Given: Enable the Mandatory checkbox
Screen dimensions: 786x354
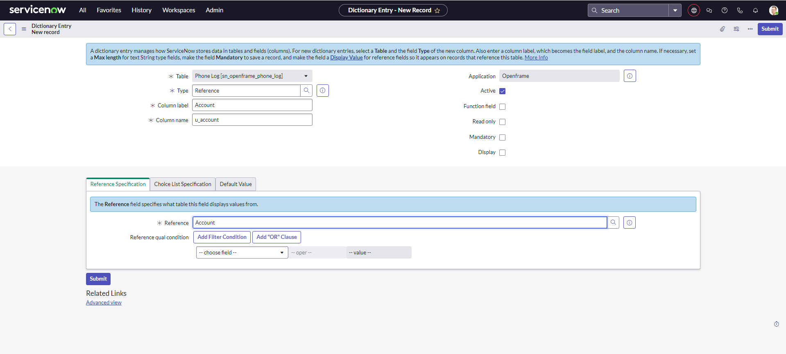Looking at the screenshot, I should [x=503, y=137].
